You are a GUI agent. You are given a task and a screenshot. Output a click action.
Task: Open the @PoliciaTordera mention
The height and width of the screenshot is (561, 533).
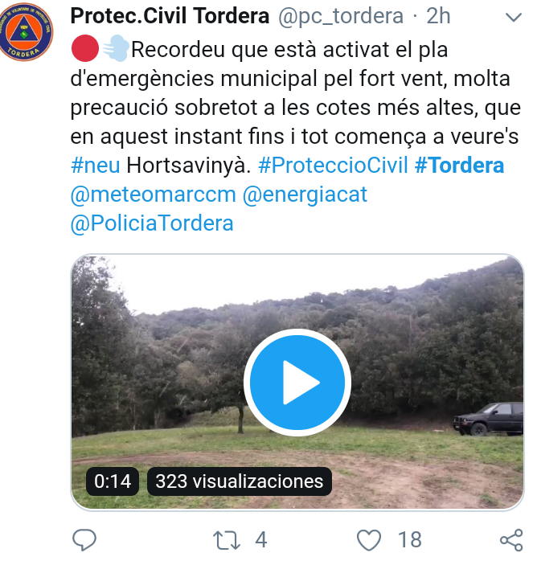click(152, 224)
